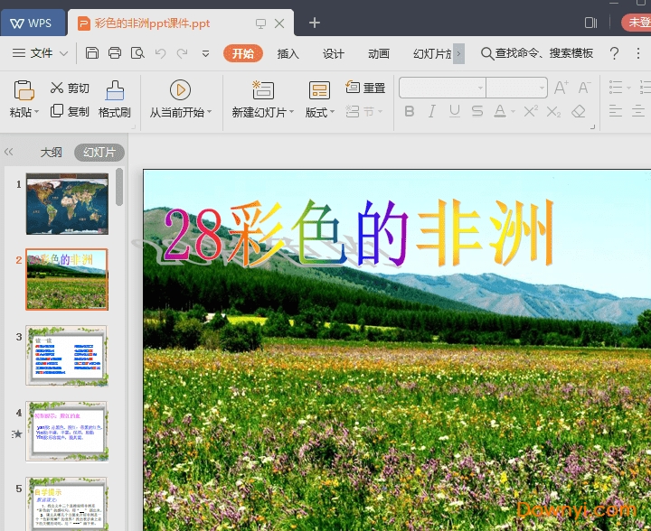Open the font name combo box
The image size is (651, 531).
443,88
